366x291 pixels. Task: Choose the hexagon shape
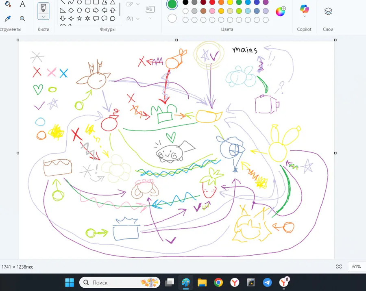tap(87, 10)
